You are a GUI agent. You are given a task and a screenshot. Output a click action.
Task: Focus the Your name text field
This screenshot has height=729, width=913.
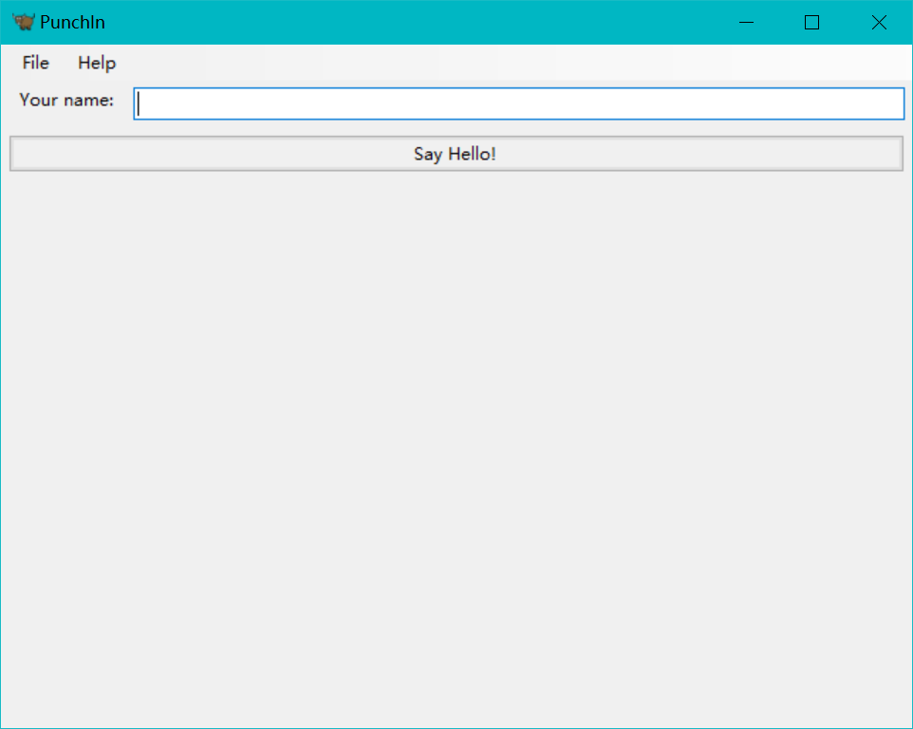click(x=518, y=103)
